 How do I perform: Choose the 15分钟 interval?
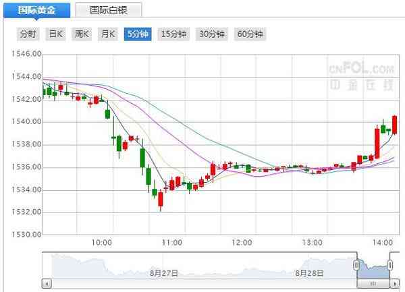click(174, 34)
